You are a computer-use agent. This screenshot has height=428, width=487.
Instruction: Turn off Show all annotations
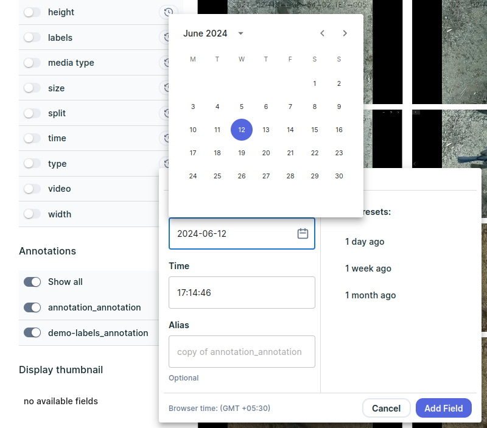coord(32,282)
